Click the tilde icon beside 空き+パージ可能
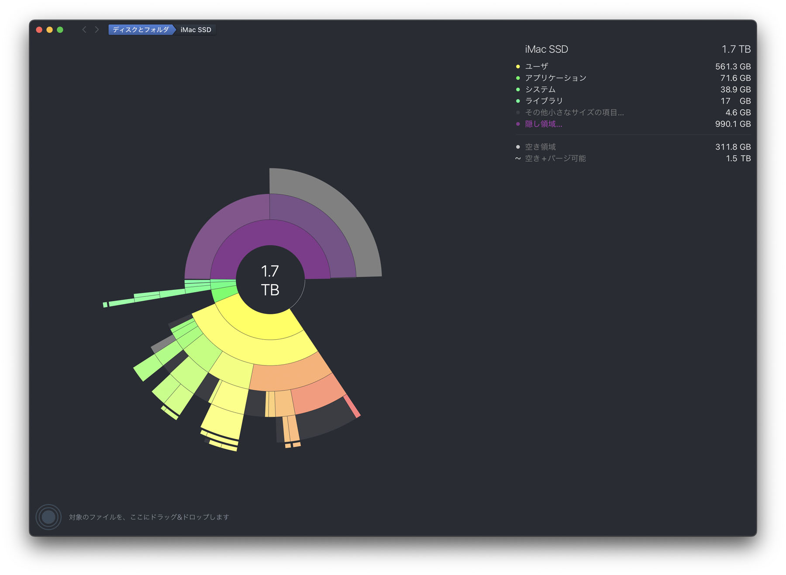 point(518,158)
